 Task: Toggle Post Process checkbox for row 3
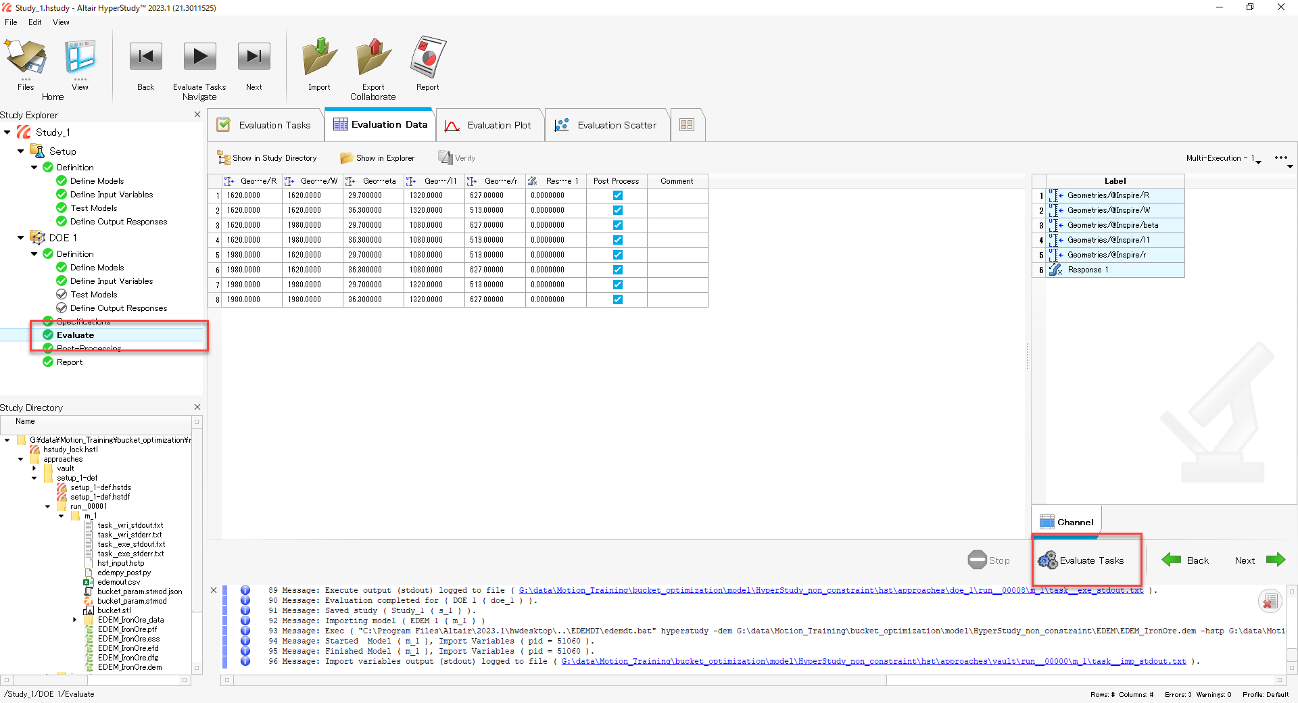617,225
